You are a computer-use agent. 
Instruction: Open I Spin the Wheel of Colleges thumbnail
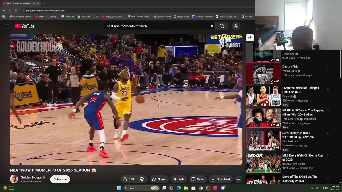pyautogui.click(x=263, y=96)
